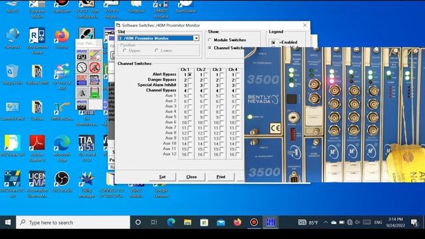Launch the OBS Studio desktop shortcut
Screen dimensions: 425x239
pyautogui.click(x=62, y=181)
